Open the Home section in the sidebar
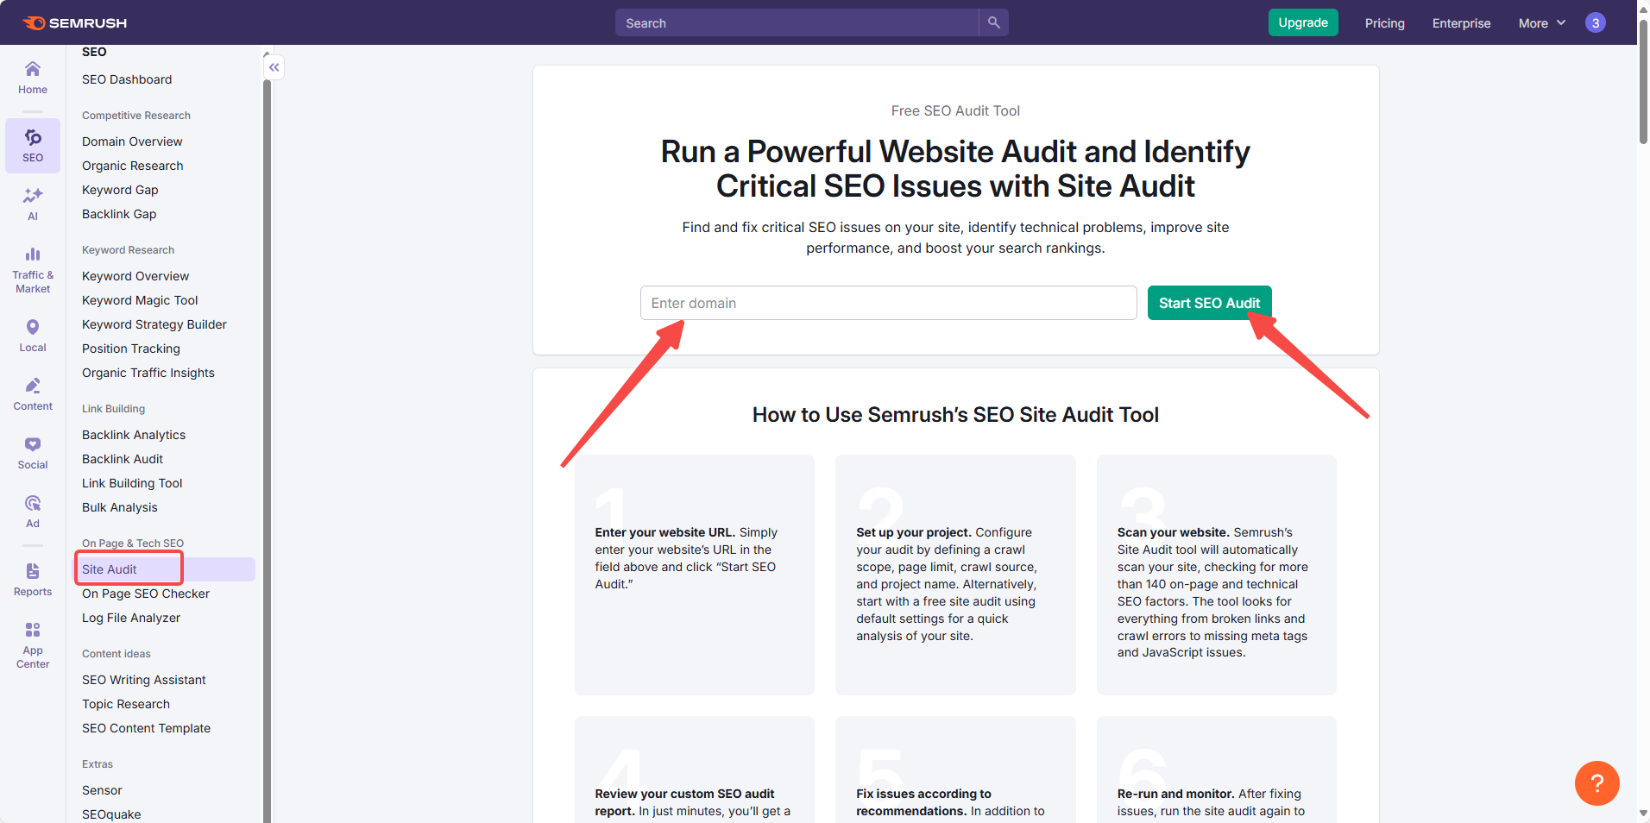 [x=32, y=77]
